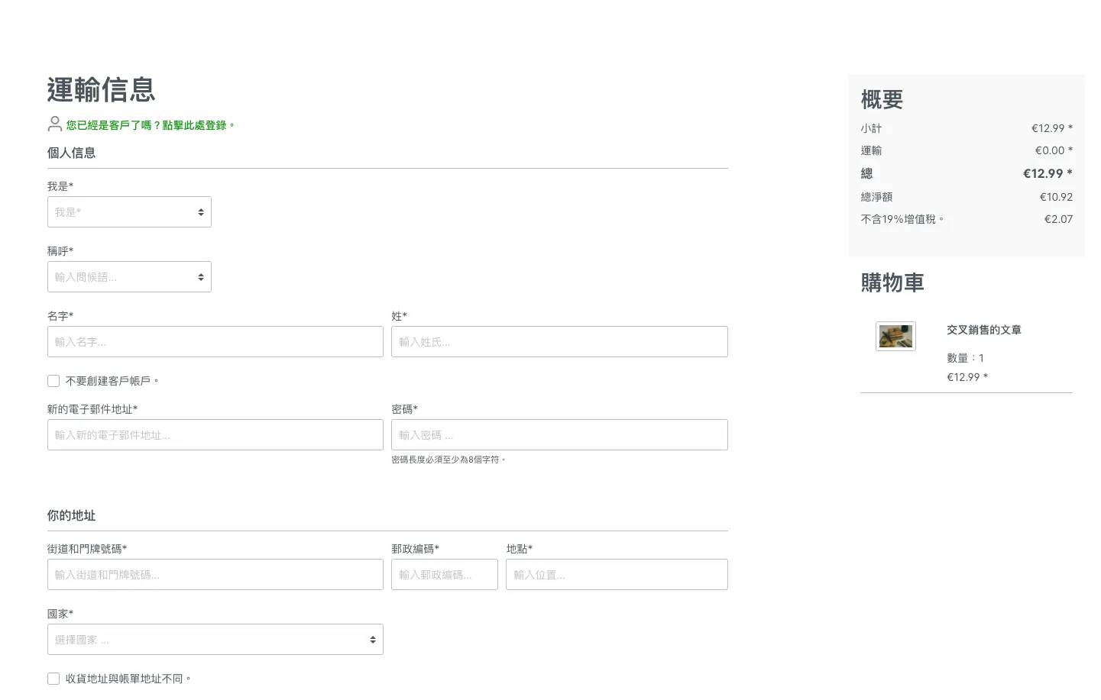Viewport: 1101px width, 700px height.
Task: Click the 輸入位置 location field
Action: 617,574
